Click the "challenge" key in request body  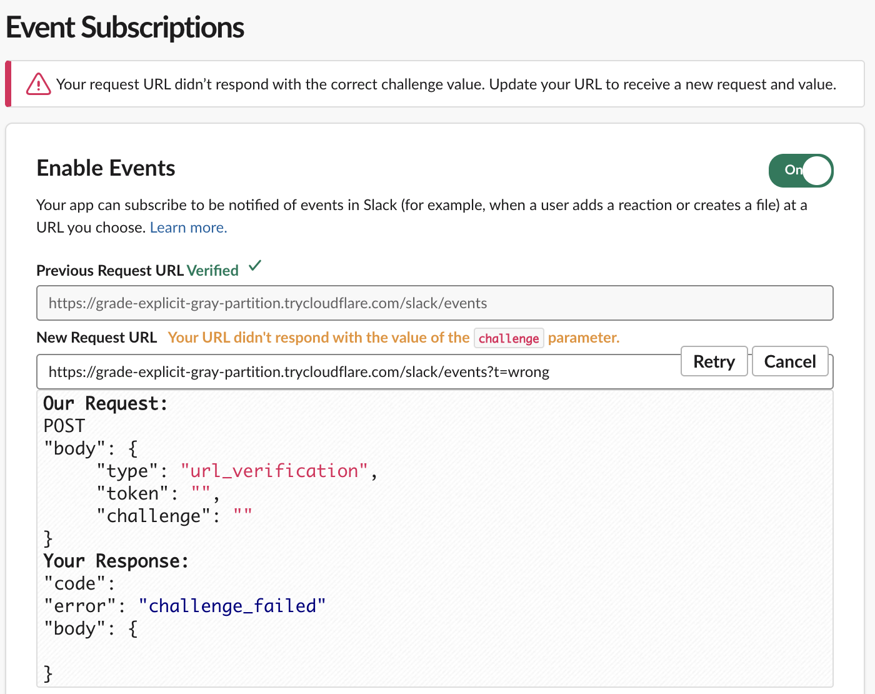tap(154, 516)
